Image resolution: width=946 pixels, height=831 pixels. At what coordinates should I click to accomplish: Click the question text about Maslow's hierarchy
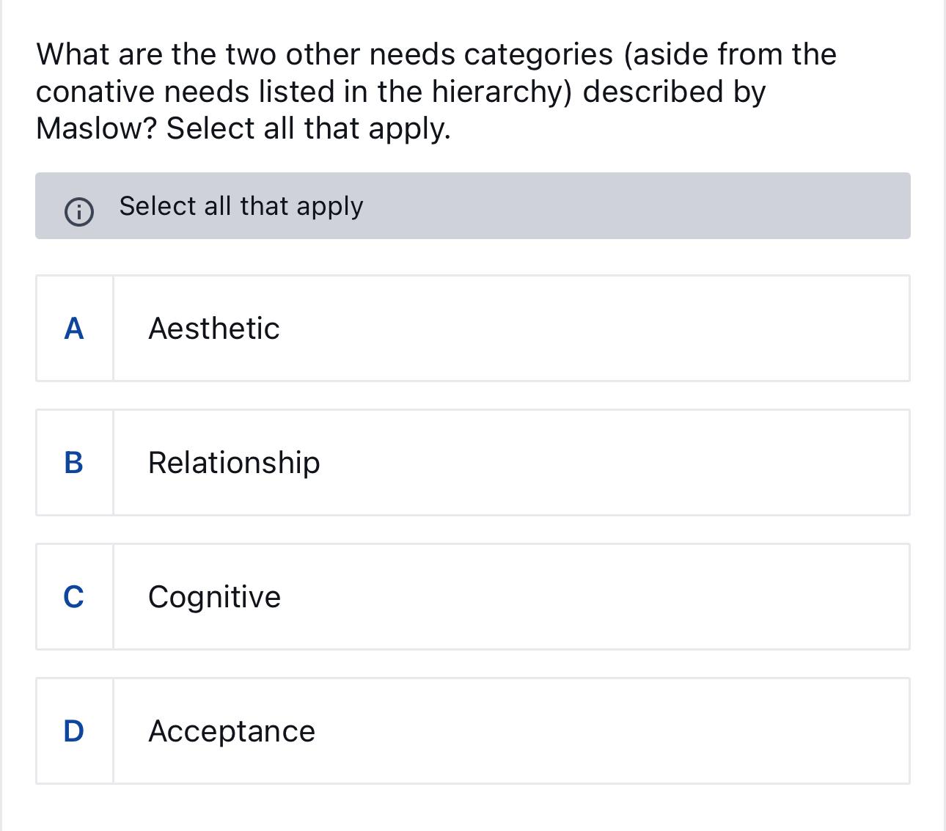(x=436, y=91)
